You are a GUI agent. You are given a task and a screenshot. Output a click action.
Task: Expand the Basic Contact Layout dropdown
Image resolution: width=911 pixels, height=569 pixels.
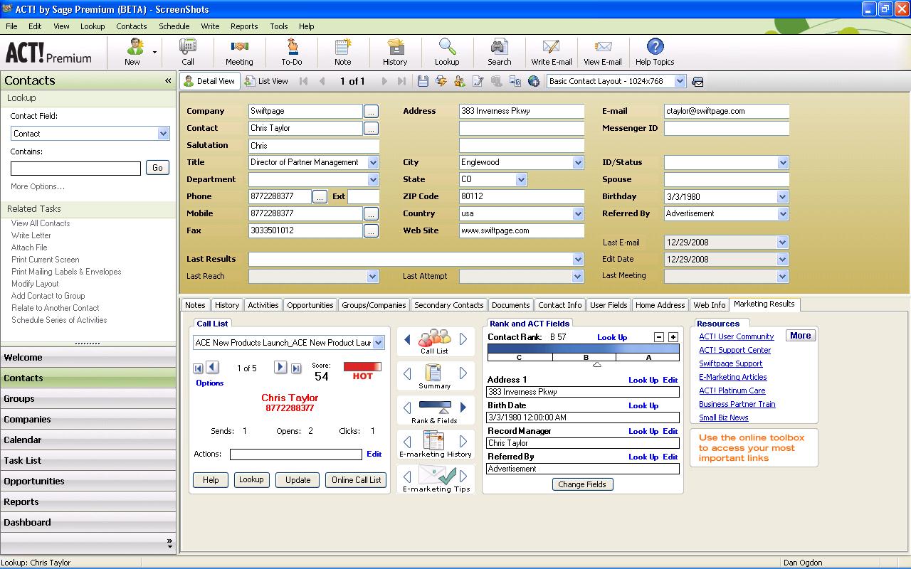680,81
